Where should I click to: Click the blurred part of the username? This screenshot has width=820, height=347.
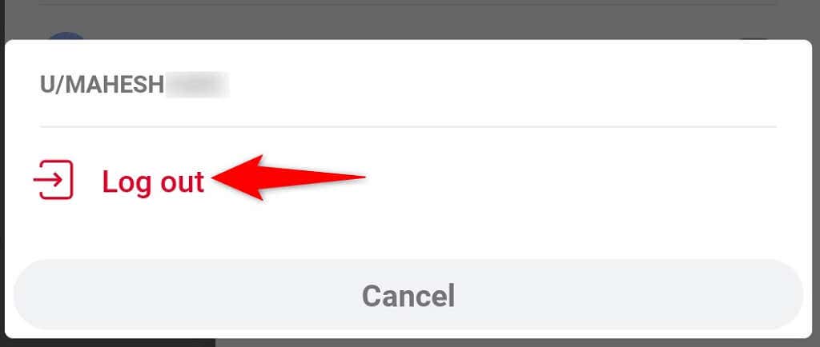tap(197, 85)
